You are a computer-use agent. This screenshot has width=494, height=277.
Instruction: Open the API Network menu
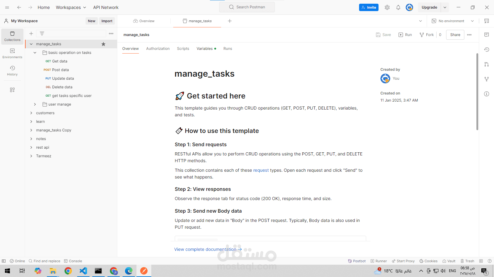click(x=106, y=7)
